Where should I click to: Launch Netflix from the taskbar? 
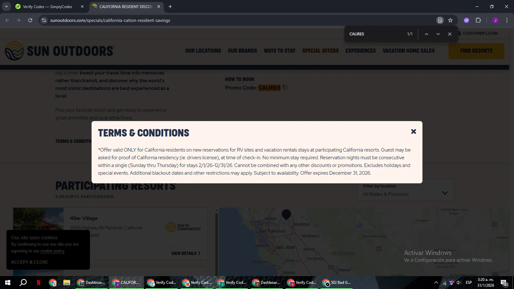coord(38,282)
